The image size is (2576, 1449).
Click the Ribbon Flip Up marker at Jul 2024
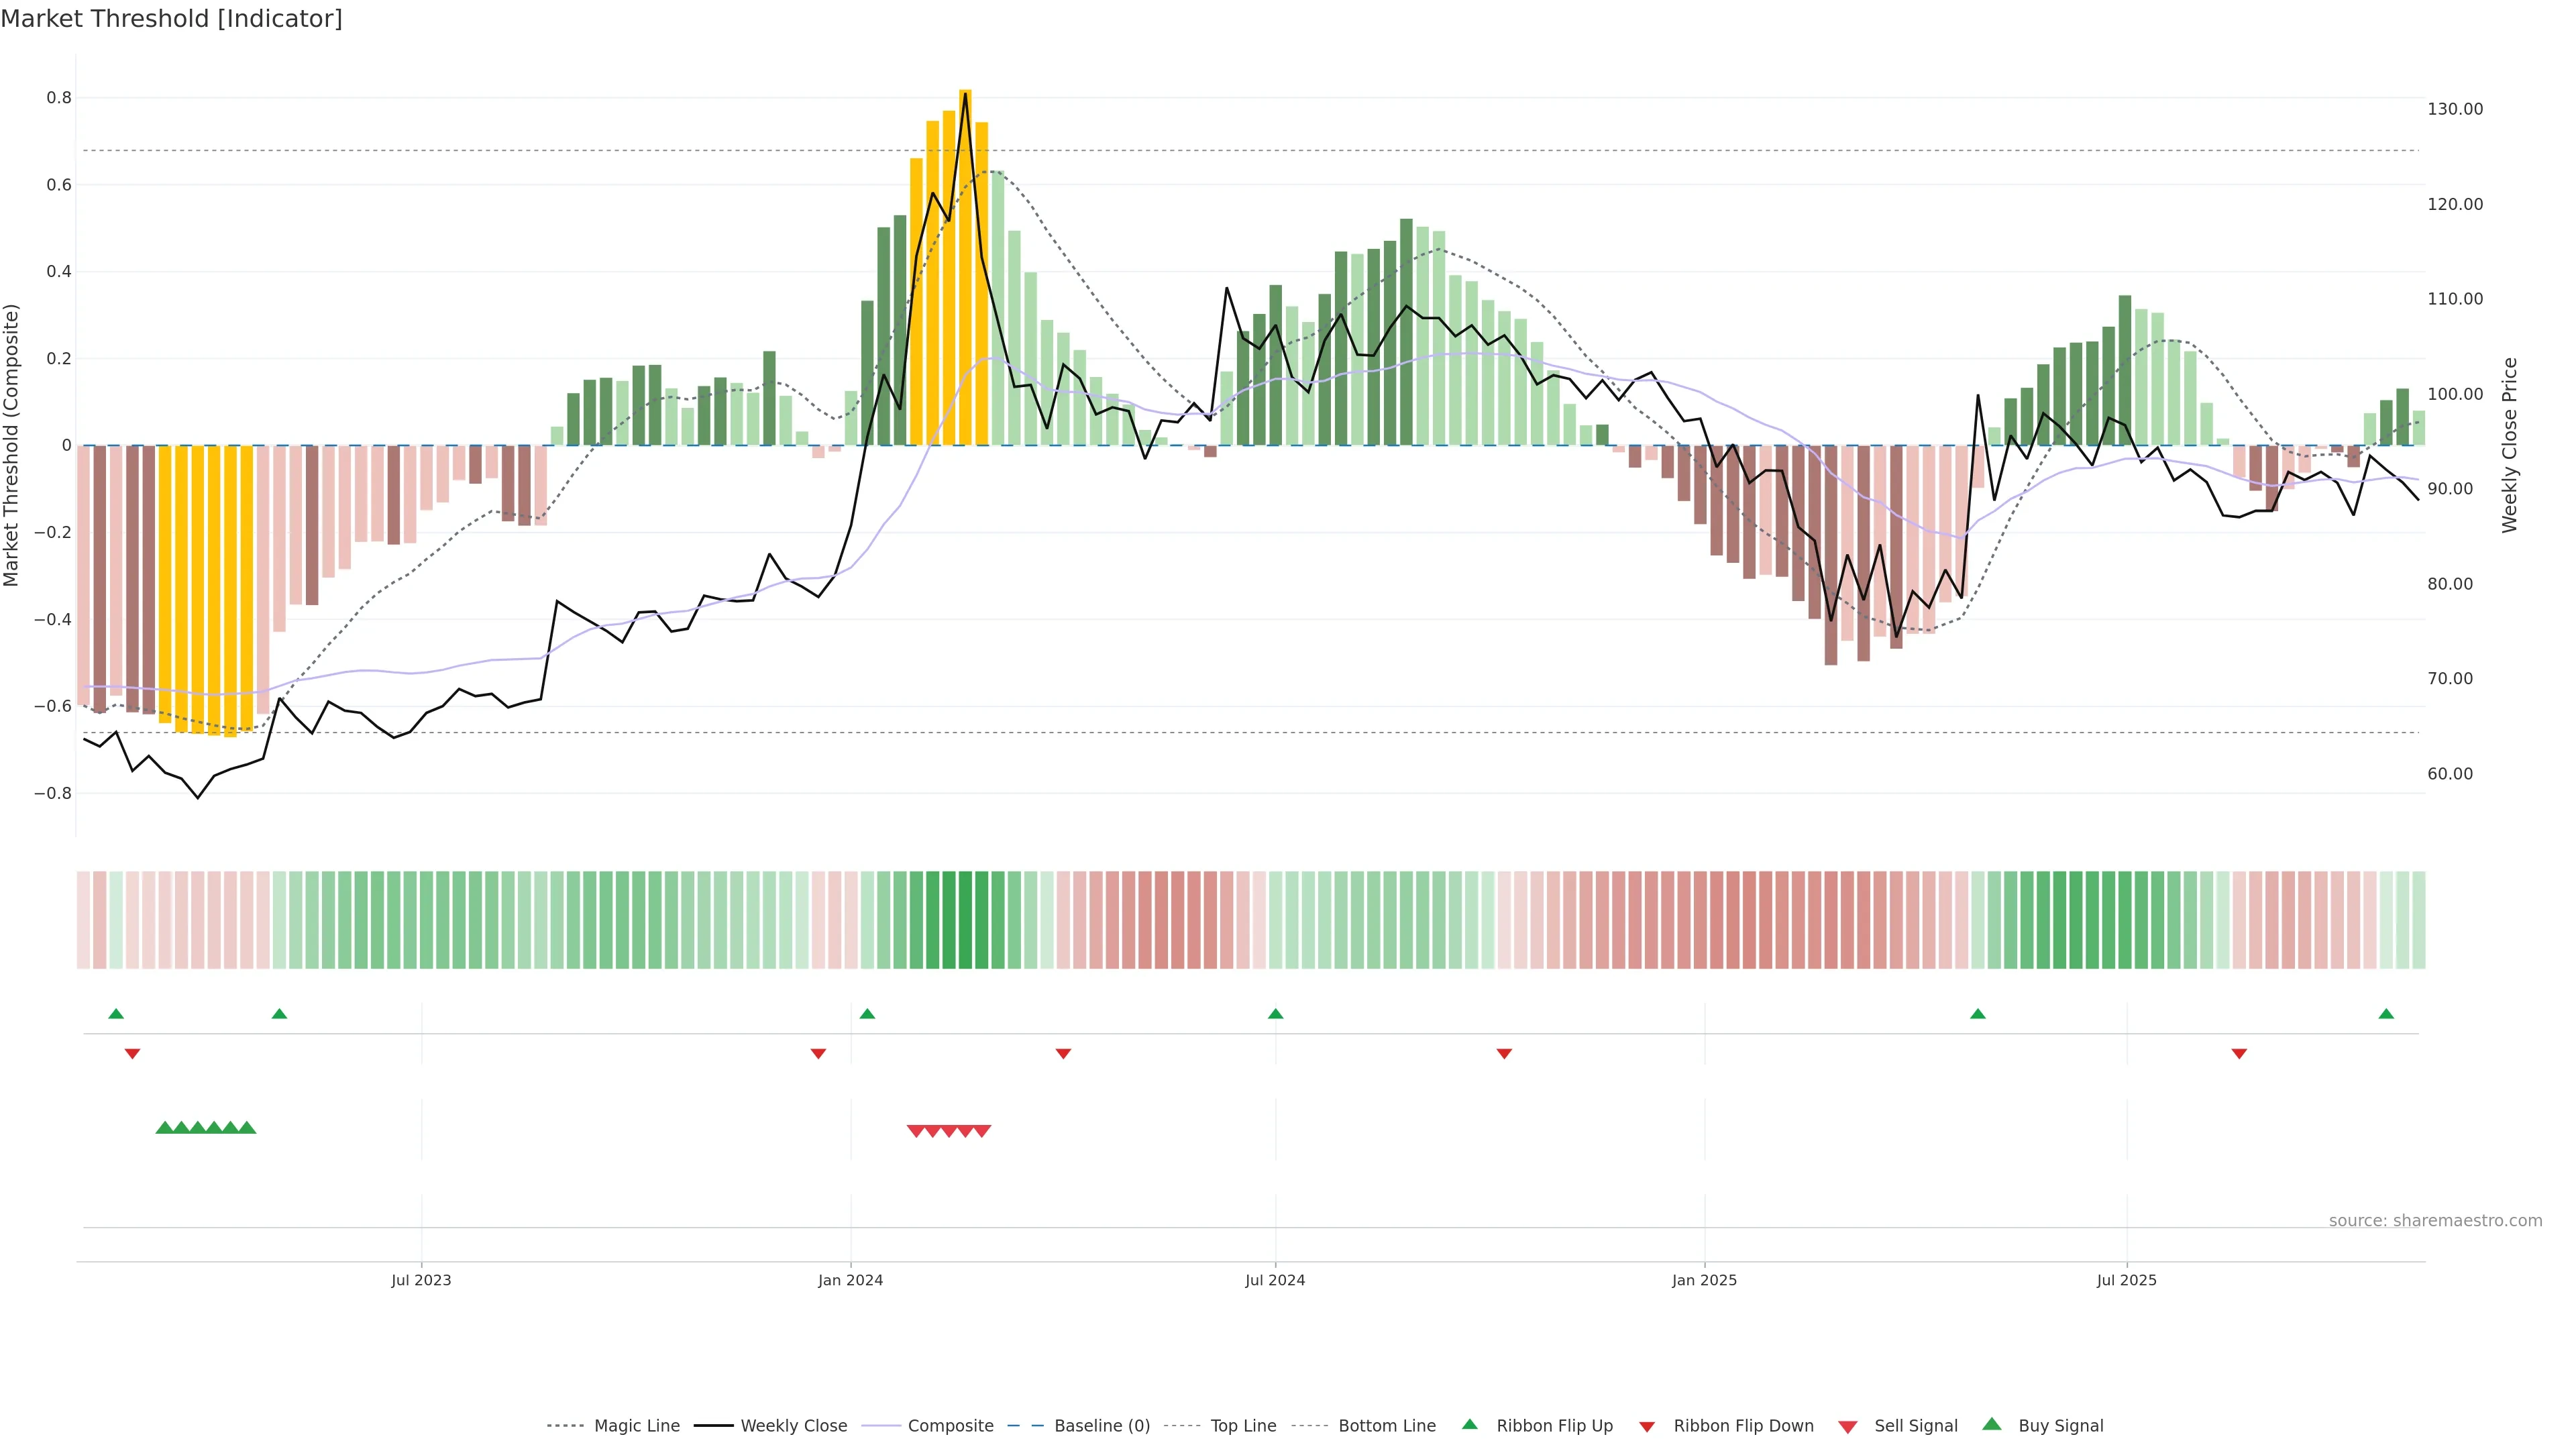(x=1275, y=1014)
